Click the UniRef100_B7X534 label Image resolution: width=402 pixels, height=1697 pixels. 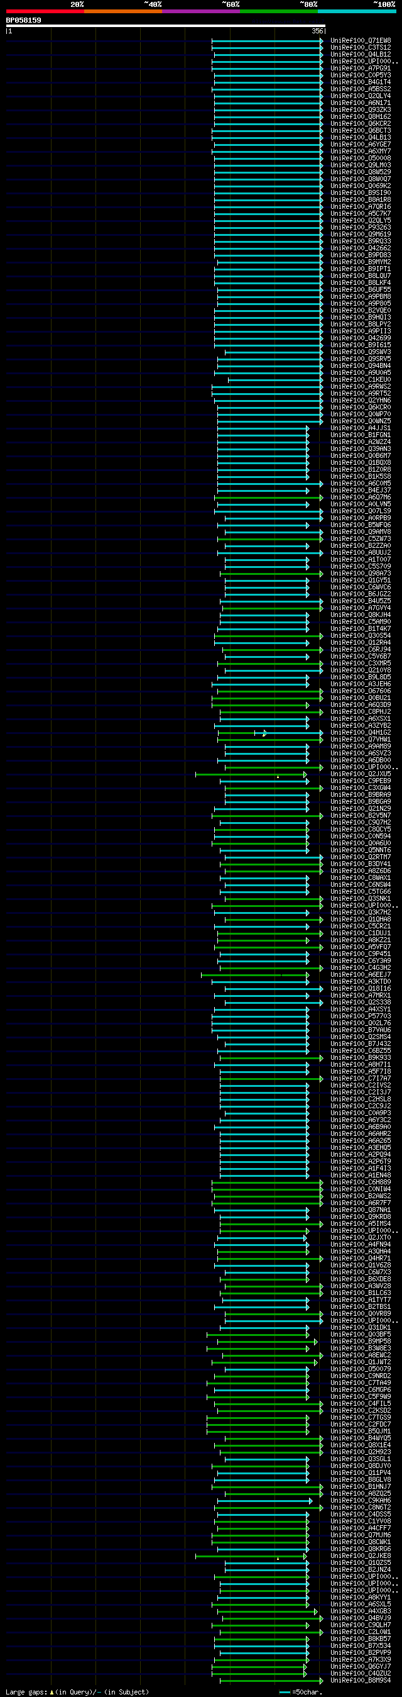(x=361, y=1645)
